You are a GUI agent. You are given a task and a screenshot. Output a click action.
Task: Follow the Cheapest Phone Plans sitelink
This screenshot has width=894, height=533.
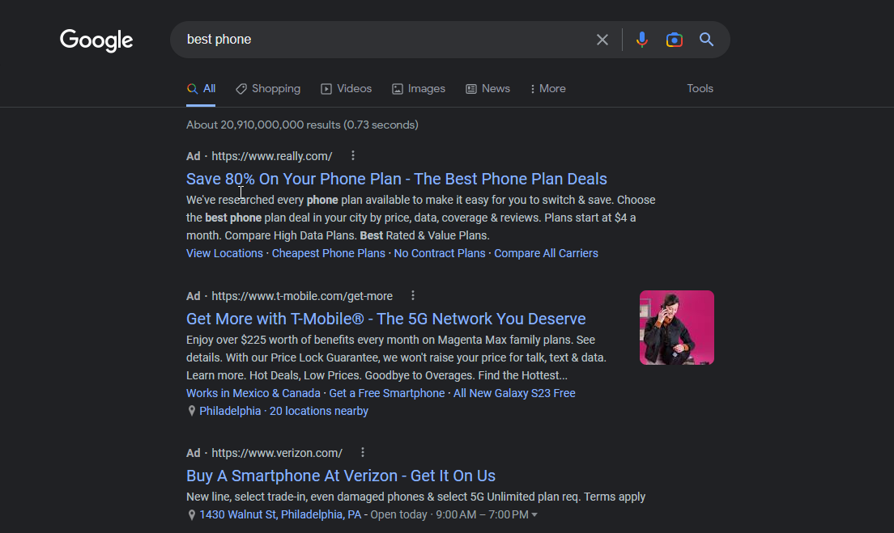(x=329, y=253)
